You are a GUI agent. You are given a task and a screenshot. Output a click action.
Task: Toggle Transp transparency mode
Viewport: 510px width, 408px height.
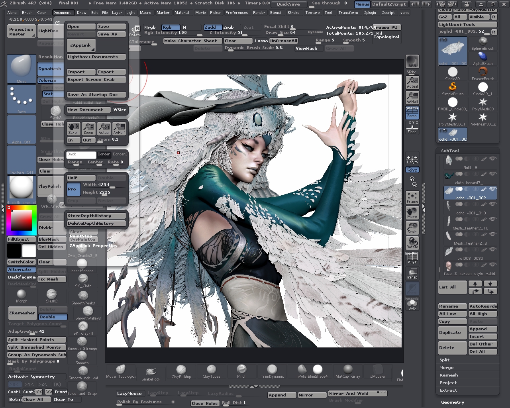tap(412, 273)
